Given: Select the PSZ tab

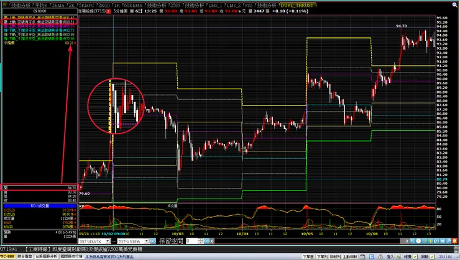Looking at the screenshot, I should 249,5.
